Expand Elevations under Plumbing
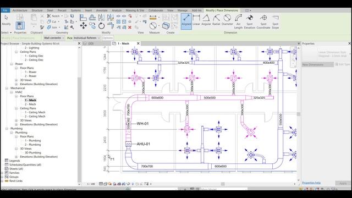This screenshot has width=352, height=198. [x=16, y=157]
